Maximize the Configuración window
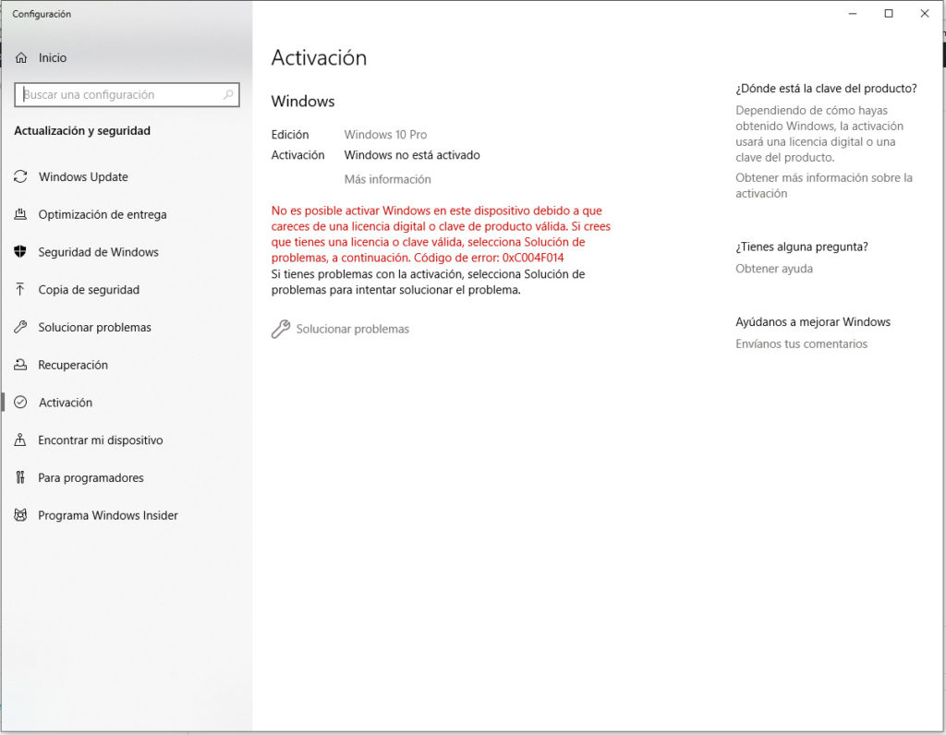 [889, 13]
